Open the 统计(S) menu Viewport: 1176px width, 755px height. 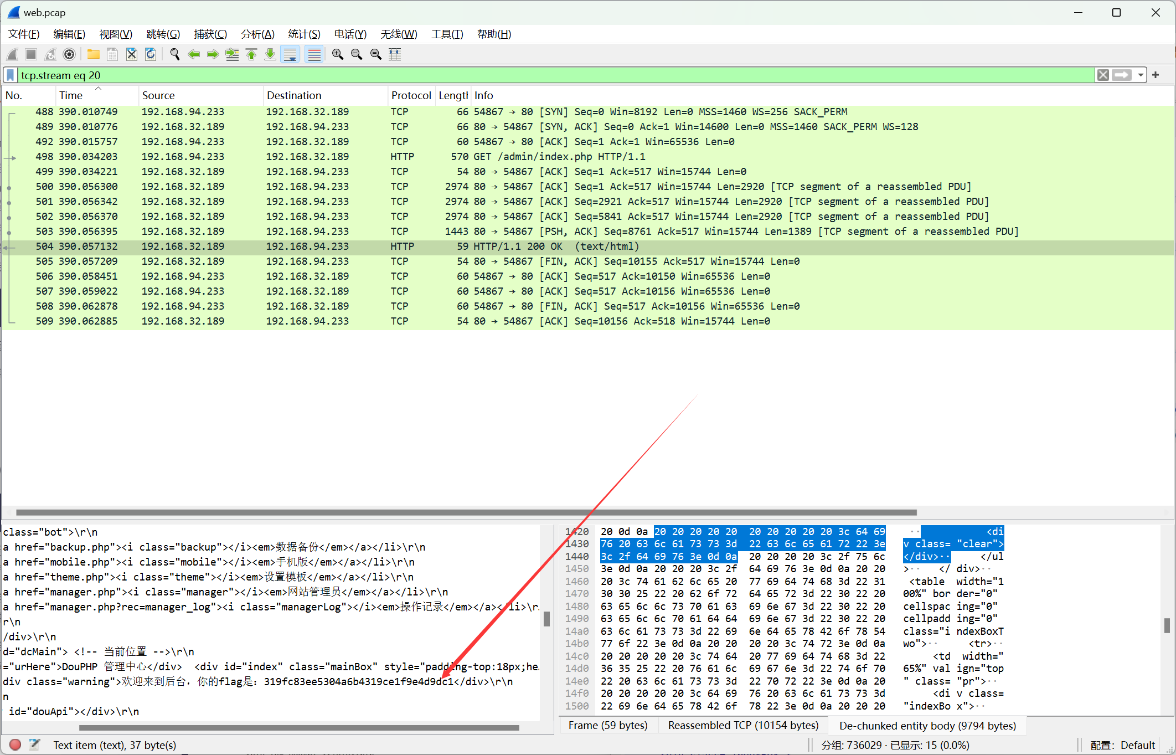click(305, 34)
